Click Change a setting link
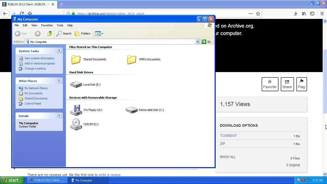Screen dimensions: 327x184 coord(35,68)
